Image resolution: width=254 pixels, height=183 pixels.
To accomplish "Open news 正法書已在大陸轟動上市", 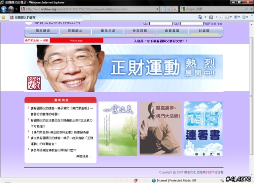I will tap(62, 123).
